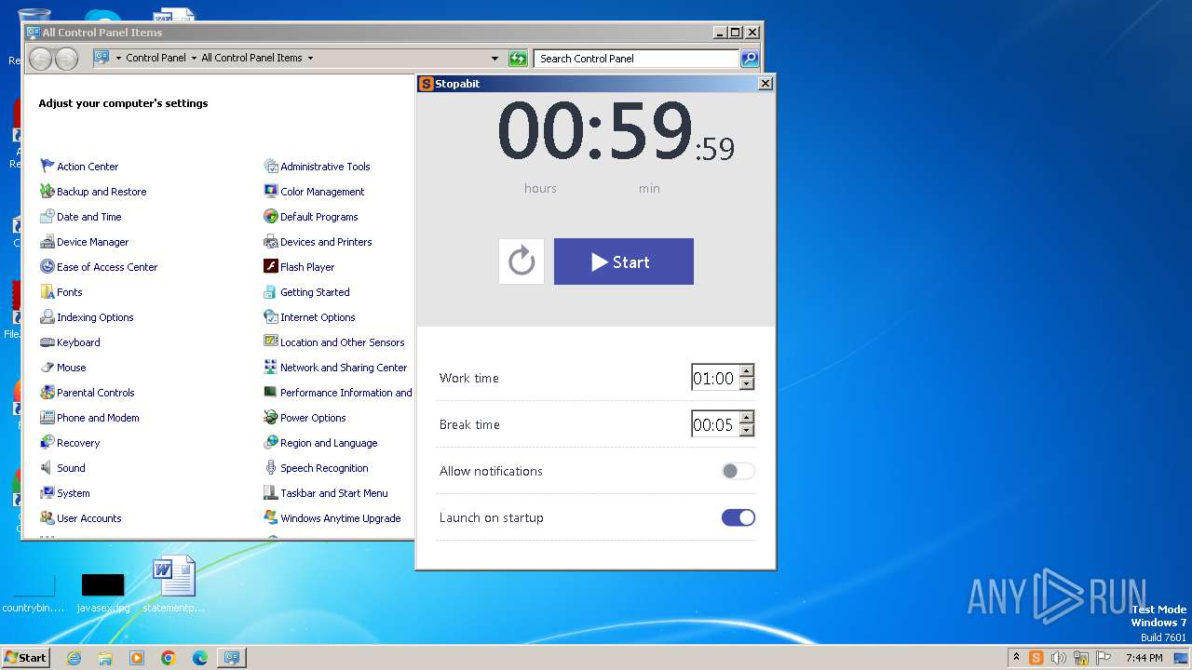Click the Control Panel forward button
This screenshot has height=670, width=1192.
(x=66, y=59)
